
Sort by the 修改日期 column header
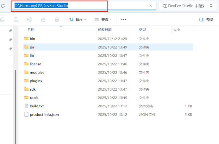coord(105,30)
